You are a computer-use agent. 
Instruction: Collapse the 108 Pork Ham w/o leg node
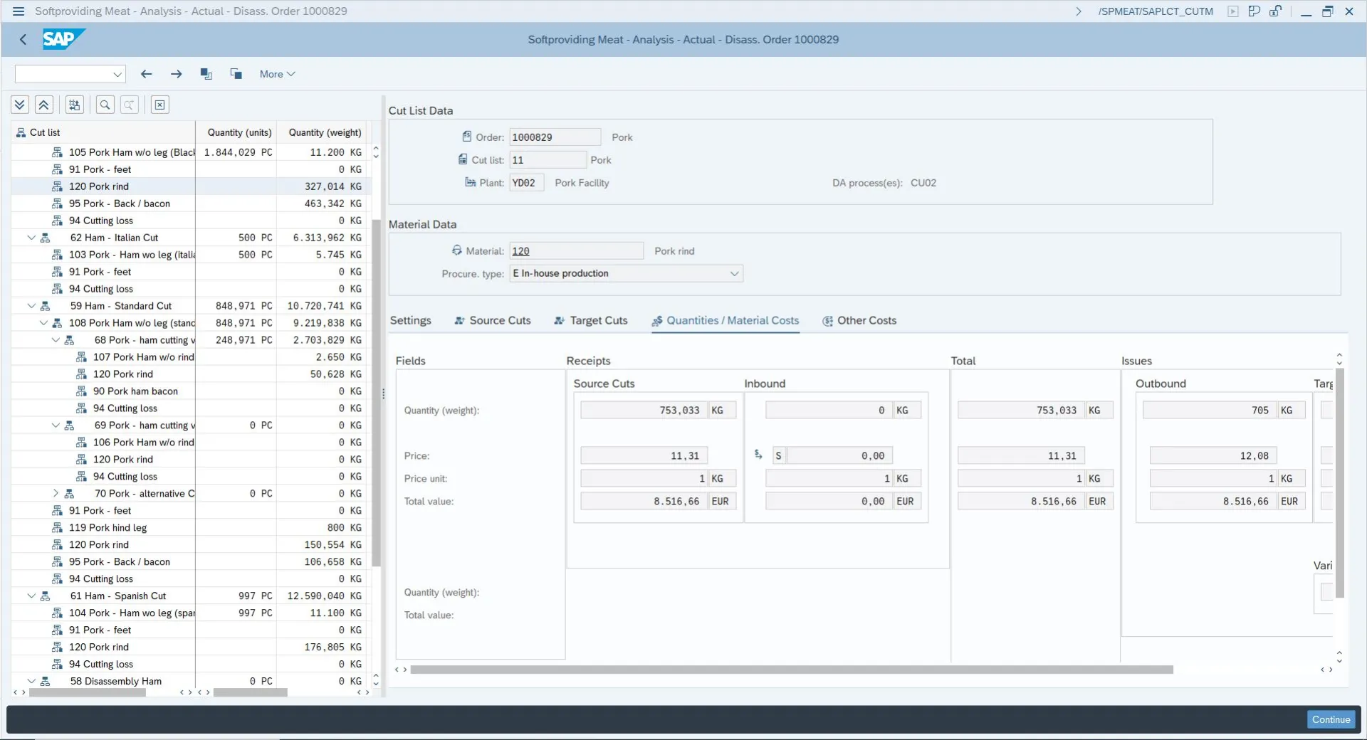coord(43,323)
